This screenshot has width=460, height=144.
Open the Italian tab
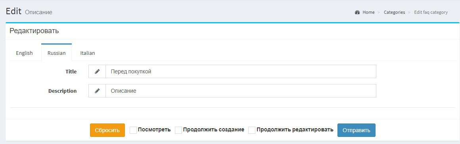pos(87,53)
